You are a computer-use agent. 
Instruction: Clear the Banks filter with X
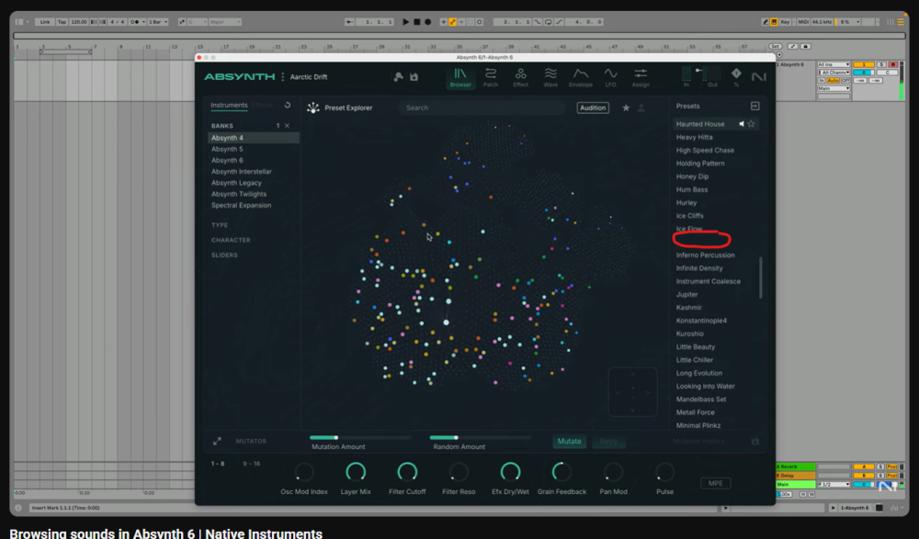click(x=287, y=126)
